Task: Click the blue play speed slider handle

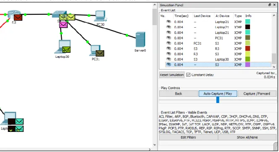Action: click(x=218, y=100)
